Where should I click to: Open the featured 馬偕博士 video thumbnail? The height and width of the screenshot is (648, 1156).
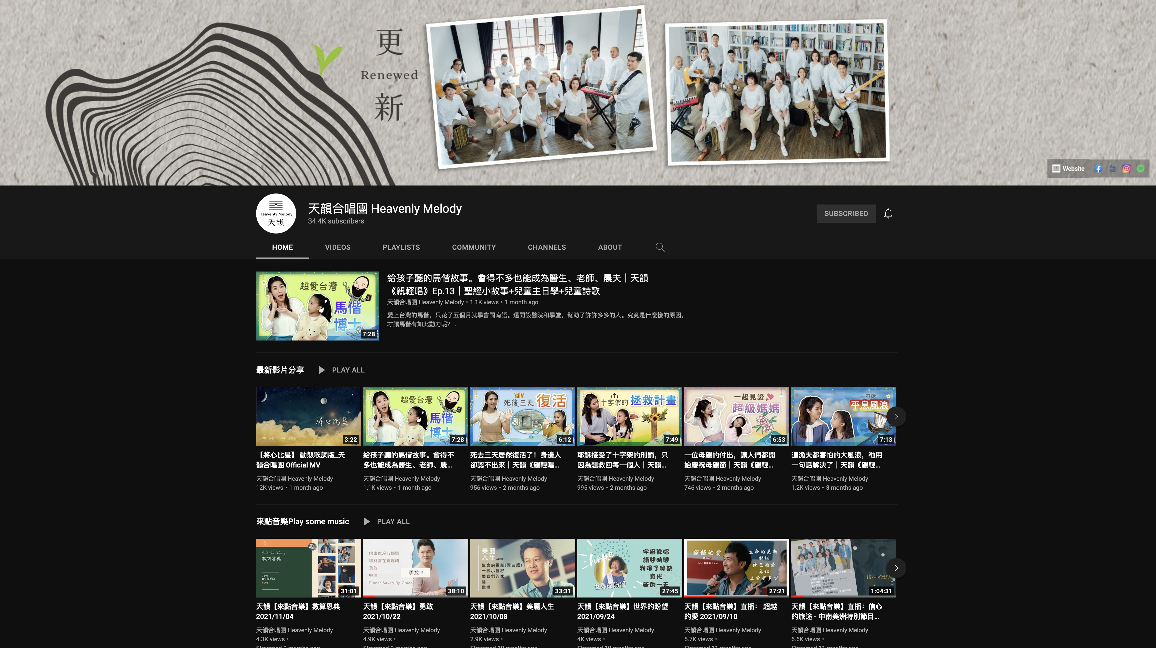[317, 306]
